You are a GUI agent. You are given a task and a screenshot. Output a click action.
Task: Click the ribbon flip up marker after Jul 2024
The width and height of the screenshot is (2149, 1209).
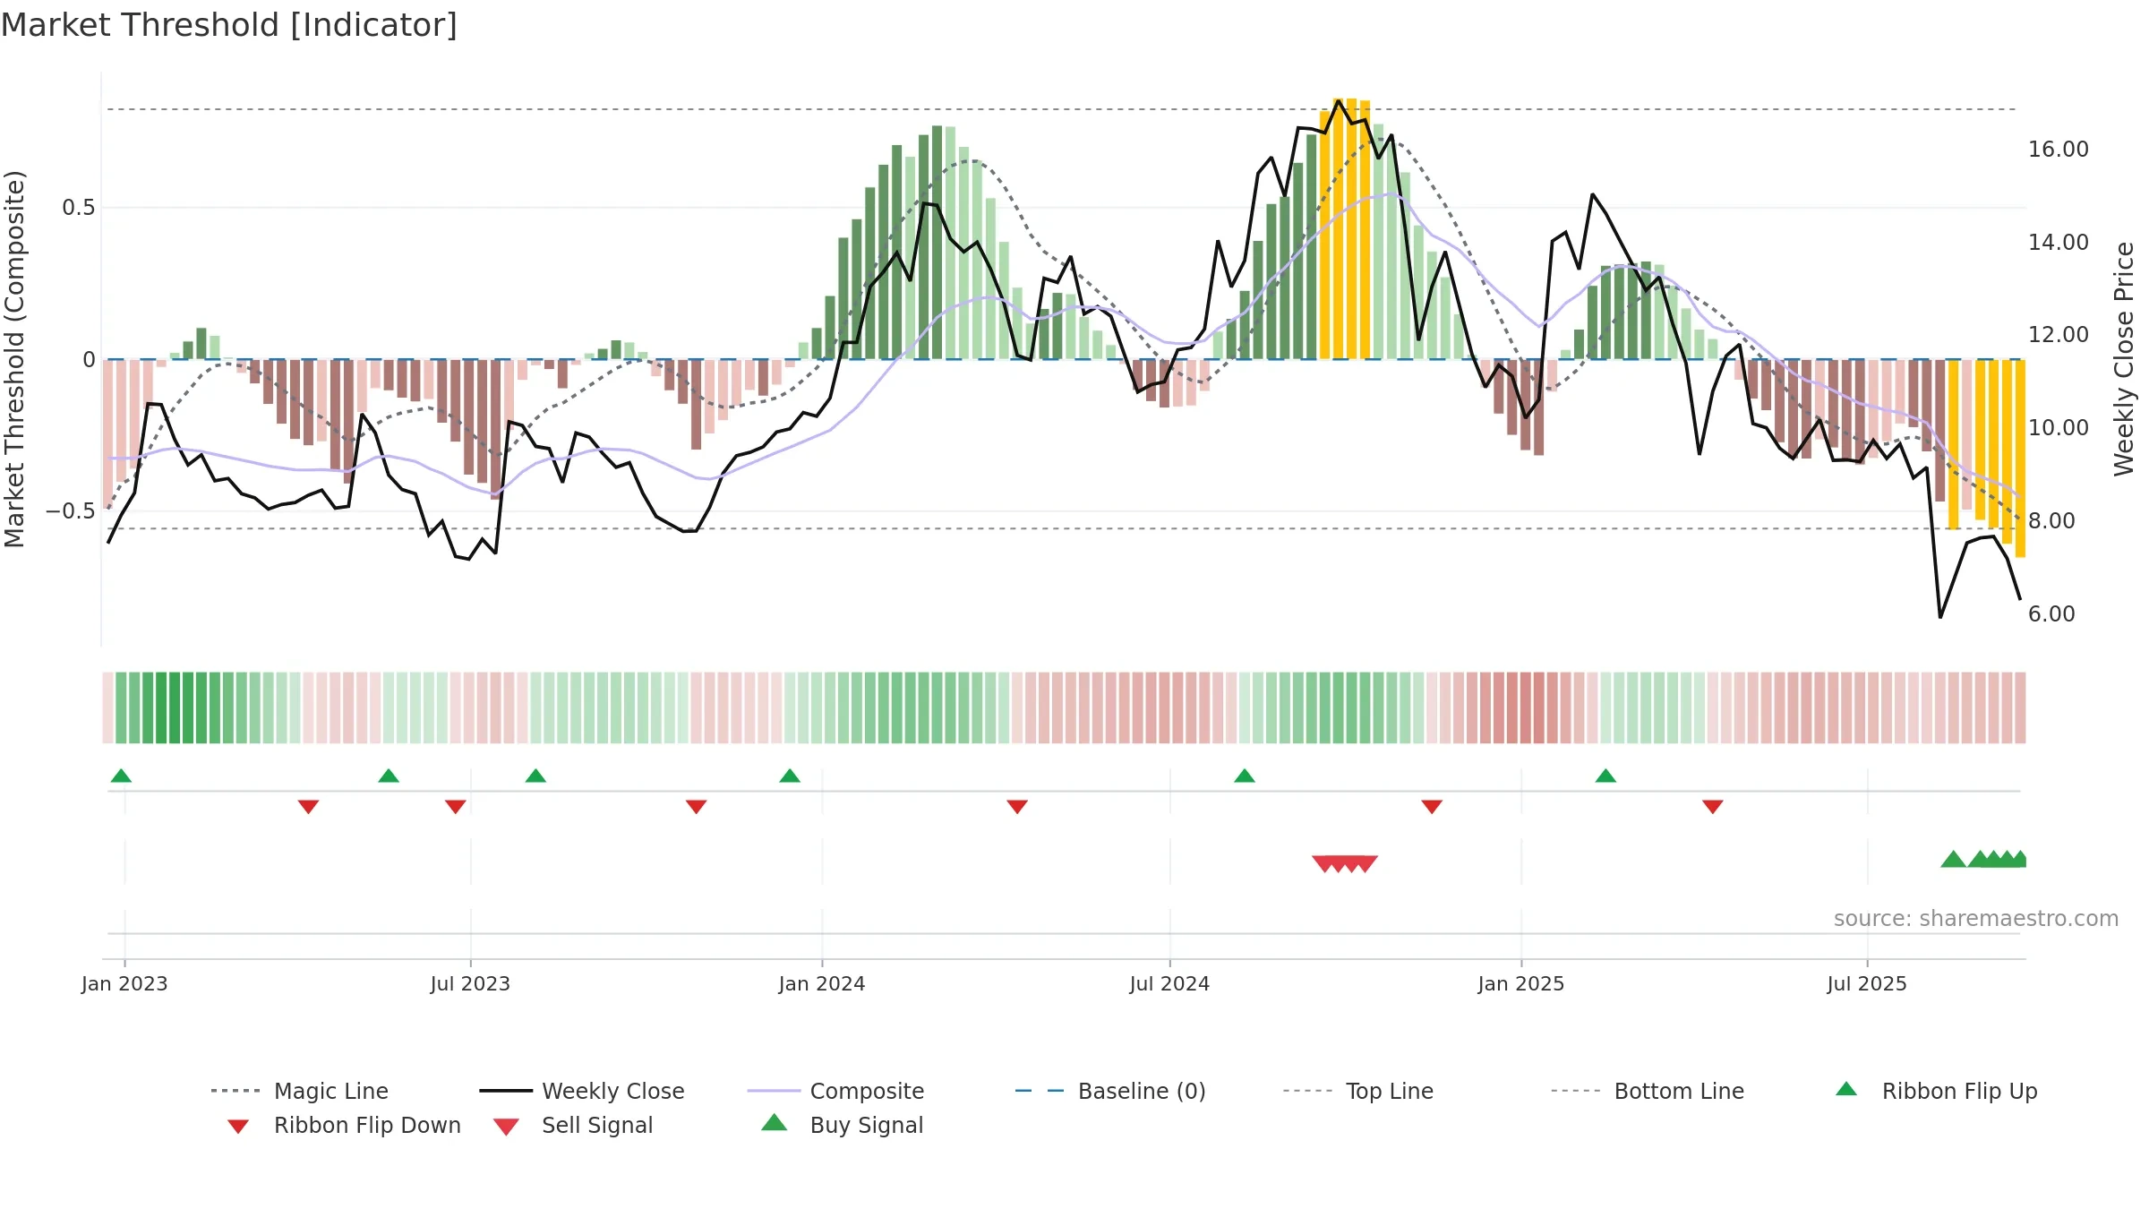1245,776
